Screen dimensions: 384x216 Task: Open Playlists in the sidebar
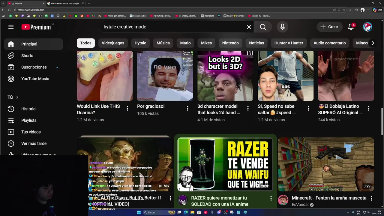34,120
